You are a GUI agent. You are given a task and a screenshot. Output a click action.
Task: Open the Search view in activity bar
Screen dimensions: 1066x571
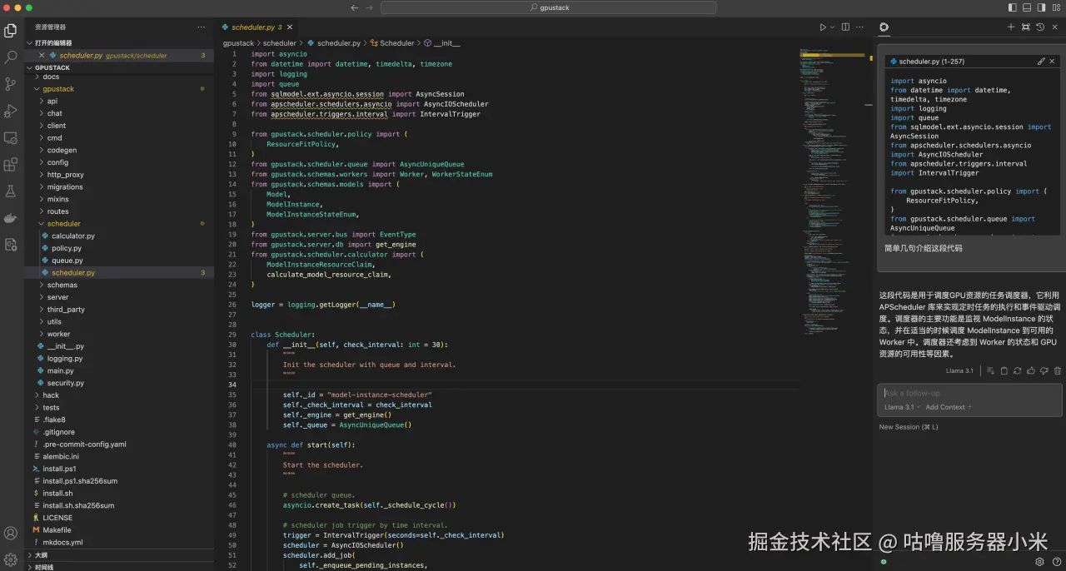pos(11,57)
